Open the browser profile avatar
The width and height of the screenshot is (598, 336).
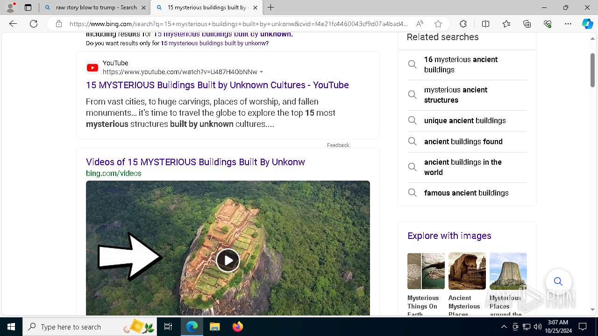10,7
